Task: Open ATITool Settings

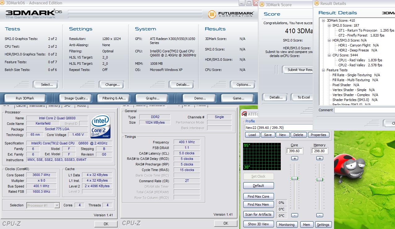Action: [x=323, y=225]
